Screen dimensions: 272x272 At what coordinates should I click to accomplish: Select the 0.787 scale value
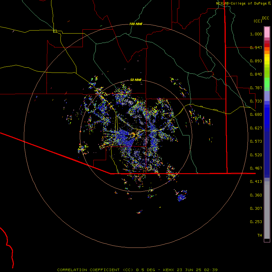pyautogui.click(x=256, y=88)
